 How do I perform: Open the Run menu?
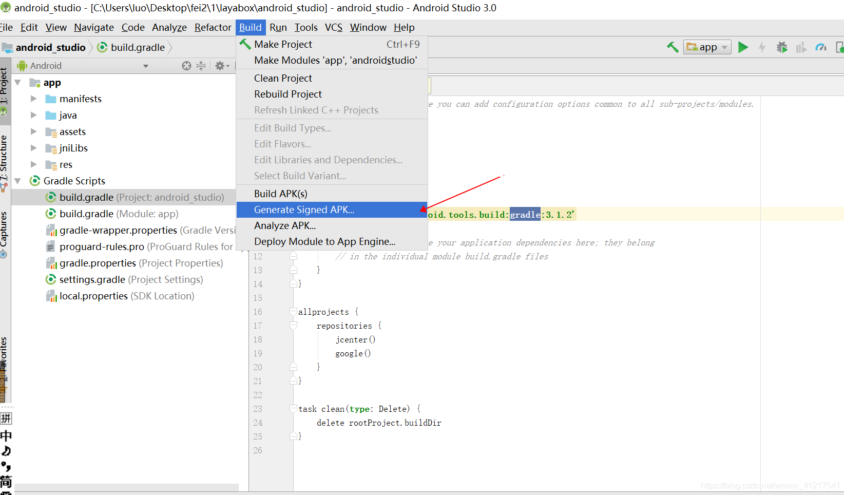tap(278, 27)
